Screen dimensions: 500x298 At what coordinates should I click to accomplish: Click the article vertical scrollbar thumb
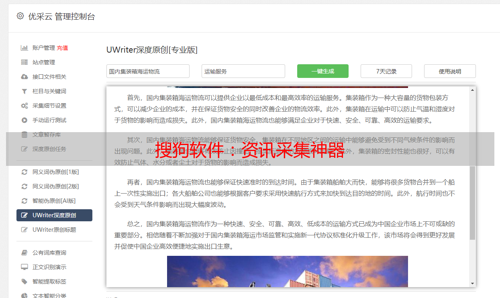point(472,203)
